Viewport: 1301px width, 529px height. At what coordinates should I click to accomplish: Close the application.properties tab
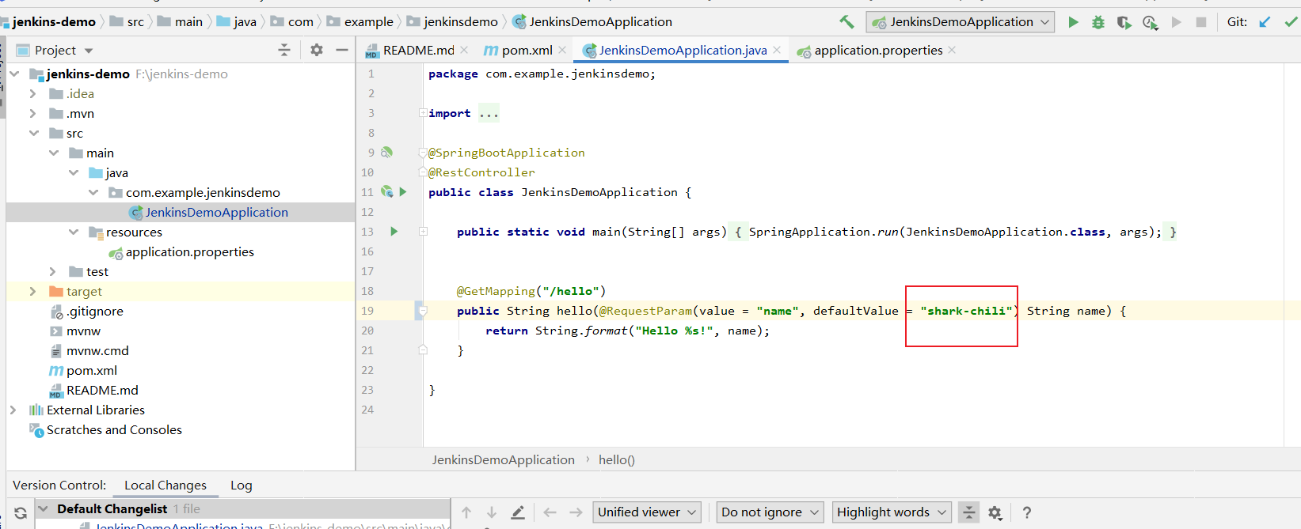click(952, 50)
